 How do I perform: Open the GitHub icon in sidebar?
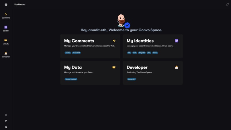[6, 127]
